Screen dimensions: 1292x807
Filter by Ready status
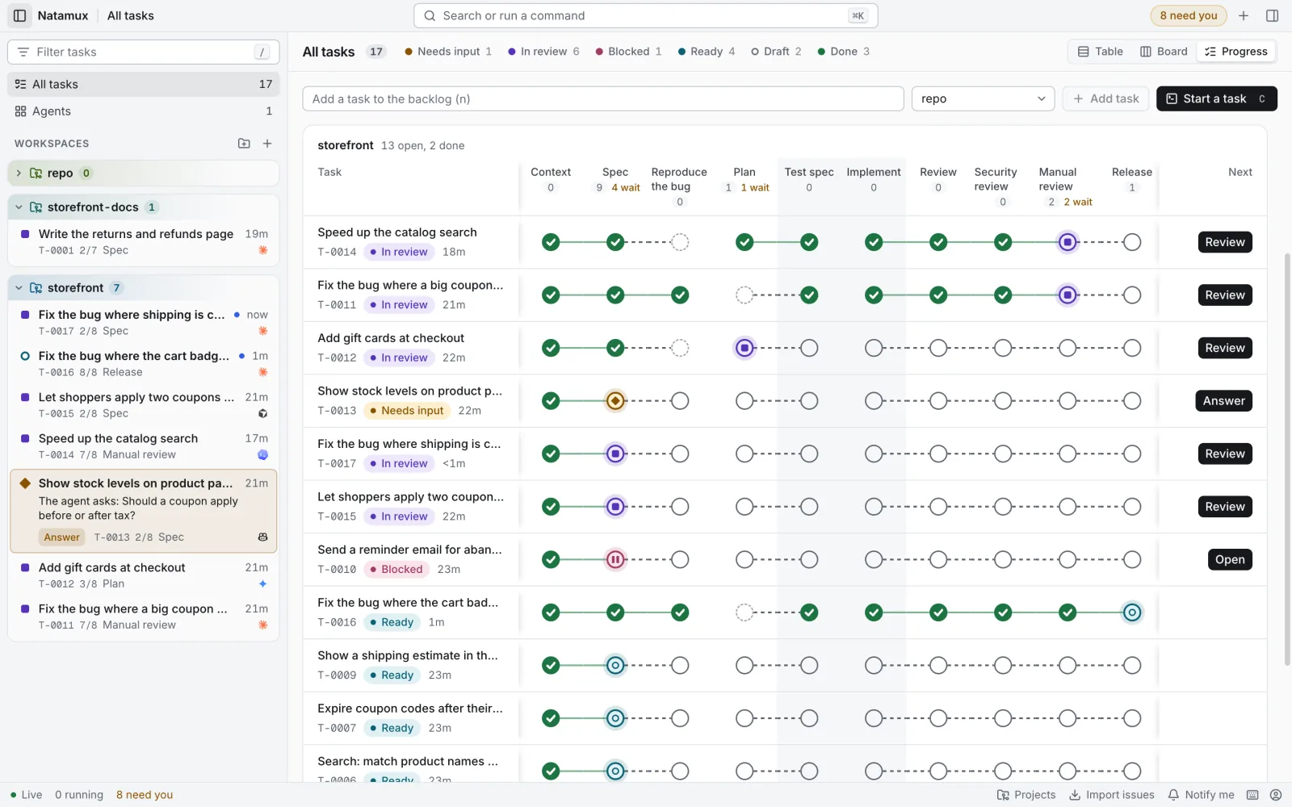707,52
